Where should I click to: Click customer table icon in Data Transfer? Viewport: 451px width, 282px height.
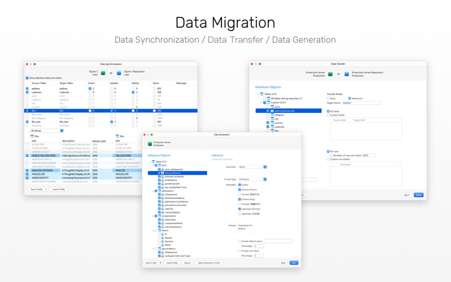pyautogui.click(x=272, y=127)
